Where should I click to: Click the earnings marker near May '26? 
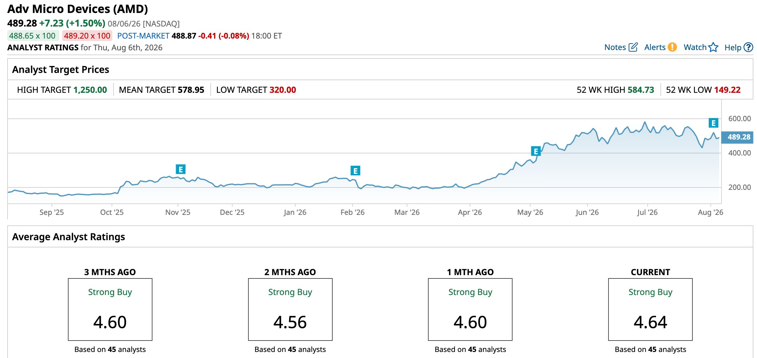[536, 151]
